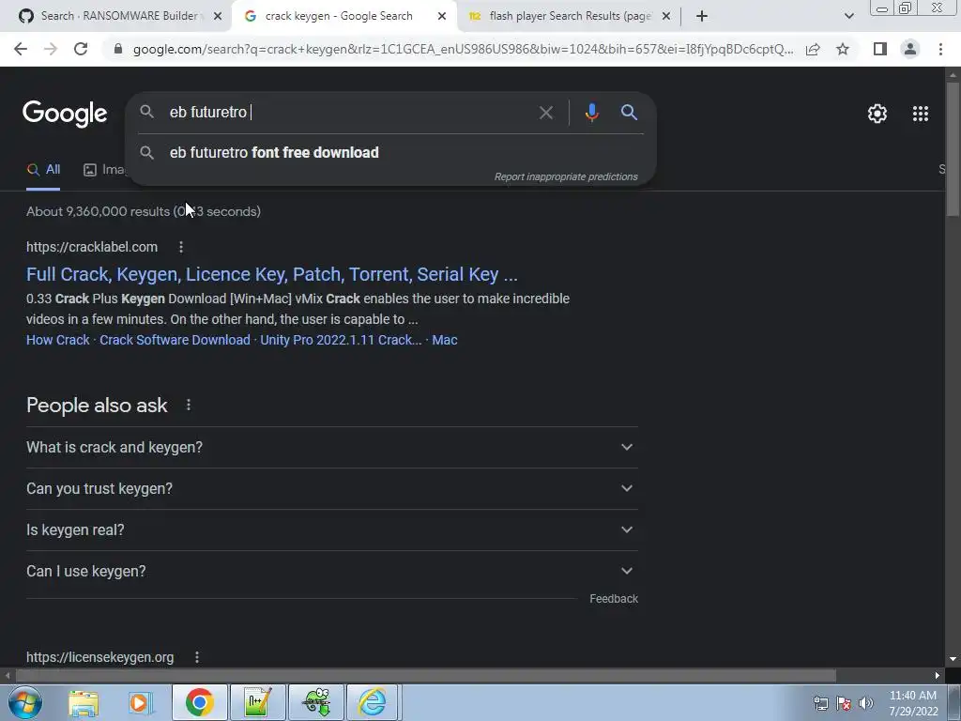Open Google quick settings gear
The image size is (961, 721).
tap(877, 114)
